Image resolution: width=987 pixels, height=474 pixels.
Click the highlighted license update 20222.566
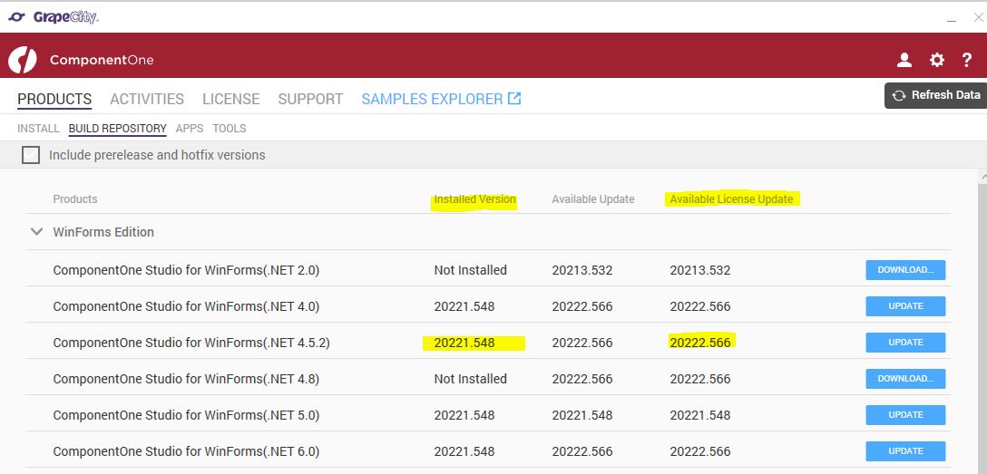tap(700, 343)
